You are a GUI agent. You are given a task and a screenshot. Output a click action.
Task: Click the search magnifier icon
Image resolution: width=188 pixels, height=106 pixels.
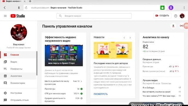[61, 16]
